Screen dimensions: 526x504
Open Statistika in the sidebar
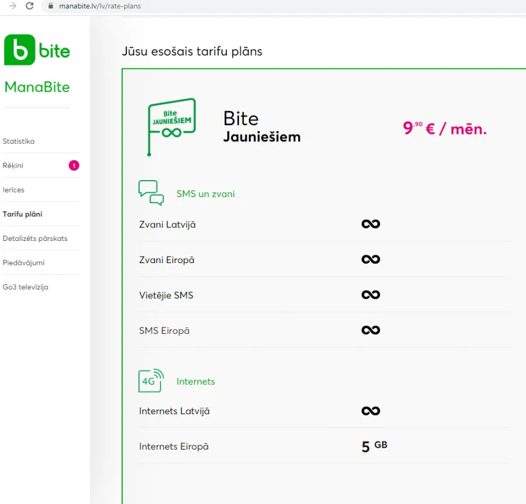tap(19, 141)
